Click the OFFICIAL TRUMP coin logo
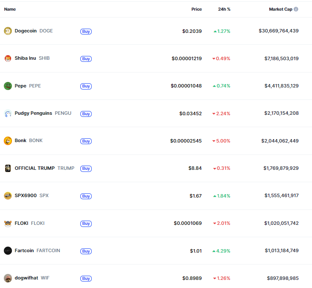This screenshot has width=312, height=288. (8, 168)
